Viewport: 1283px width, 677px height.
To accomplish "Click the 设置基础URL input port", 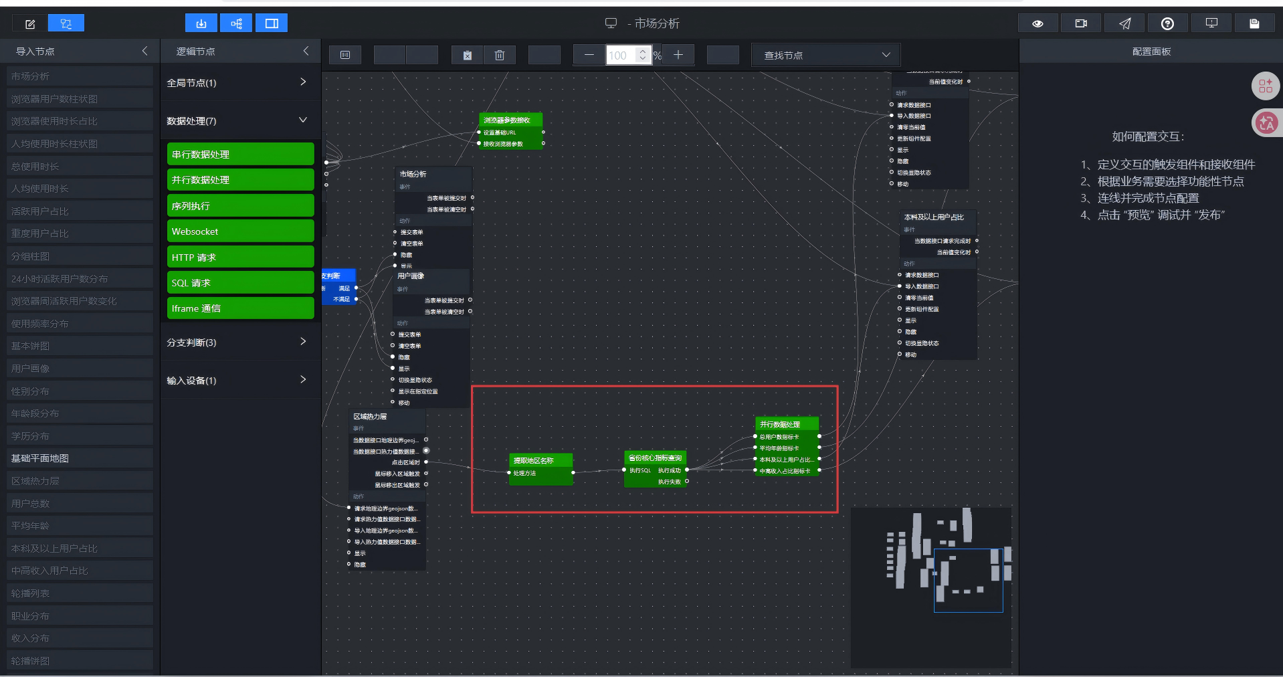I will click(479, 132).
